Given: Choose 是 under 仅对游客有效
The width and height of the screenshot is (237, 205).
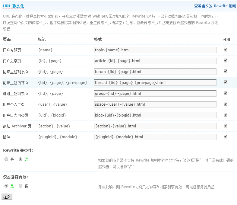Looking at the screenshot, I should click(x=6, y=186).
